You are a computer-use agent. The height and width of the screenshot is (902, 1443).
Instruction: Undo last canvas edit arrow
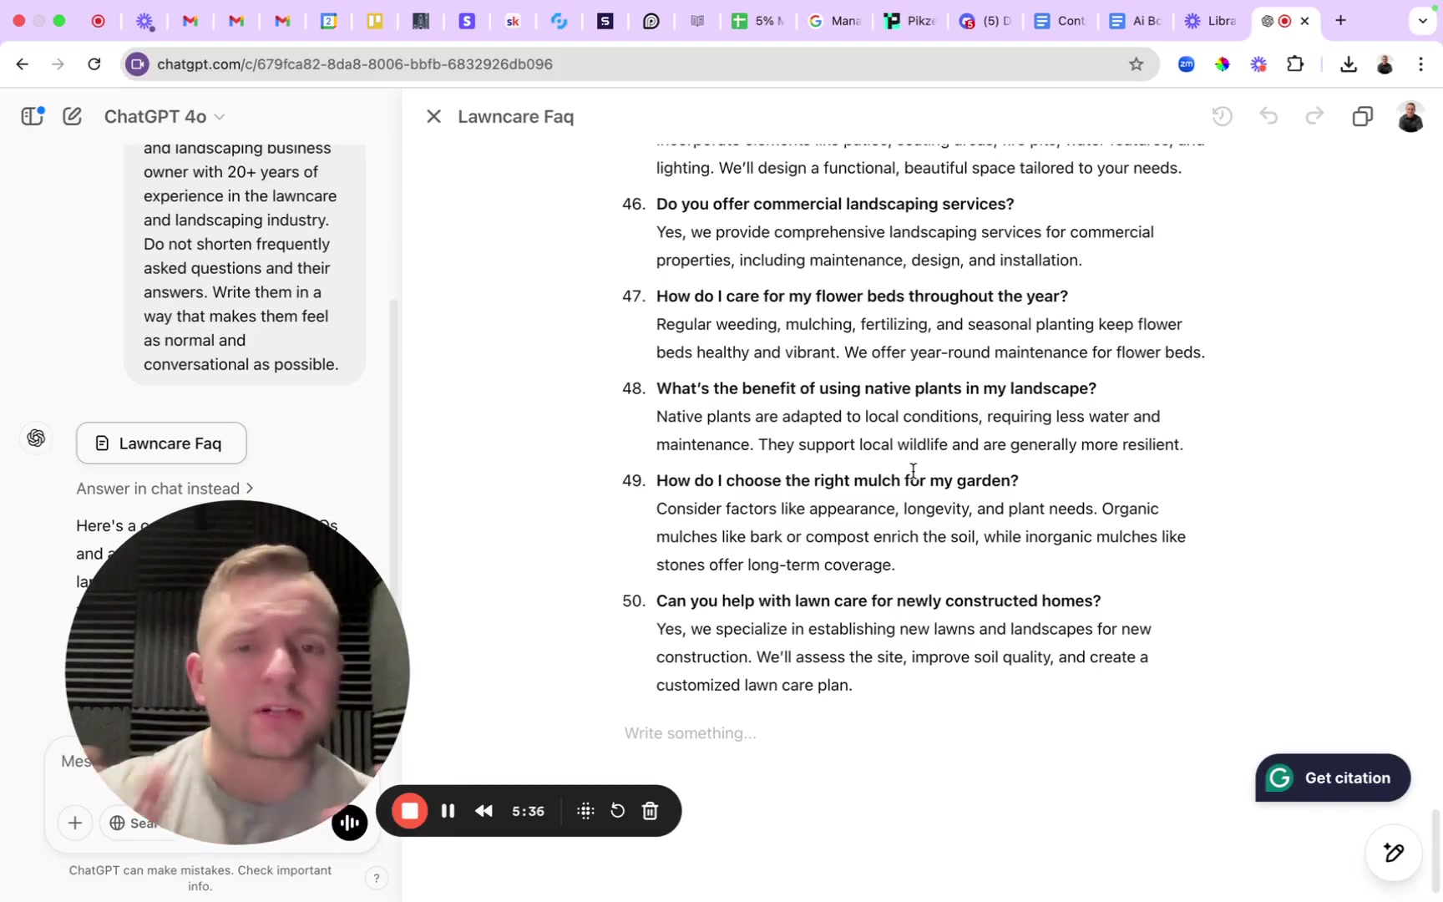(x=1268, y=116)
